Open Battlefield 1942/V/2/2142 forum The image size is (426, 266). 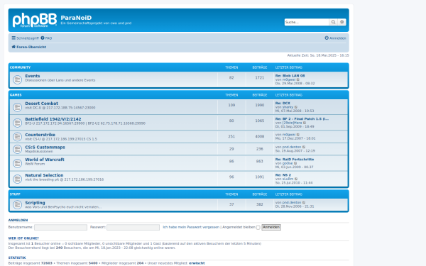53,119
